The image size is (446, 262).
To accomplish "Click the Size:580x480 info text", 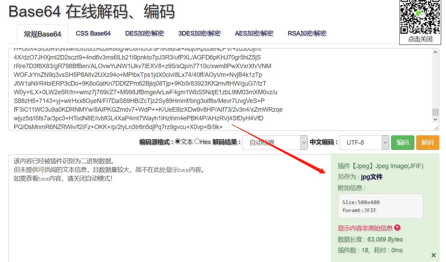I will (x=361, y=202).
